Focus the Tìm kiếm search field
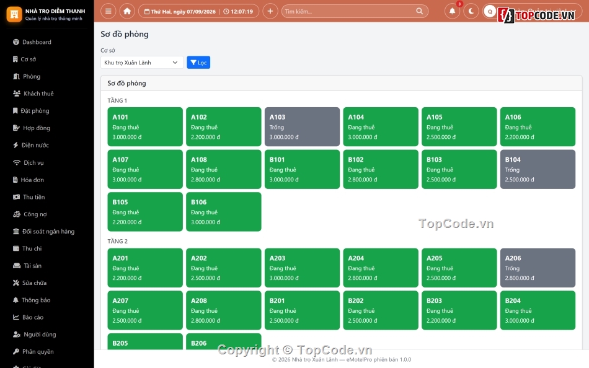Screen dimensions: 589x368 355,11
